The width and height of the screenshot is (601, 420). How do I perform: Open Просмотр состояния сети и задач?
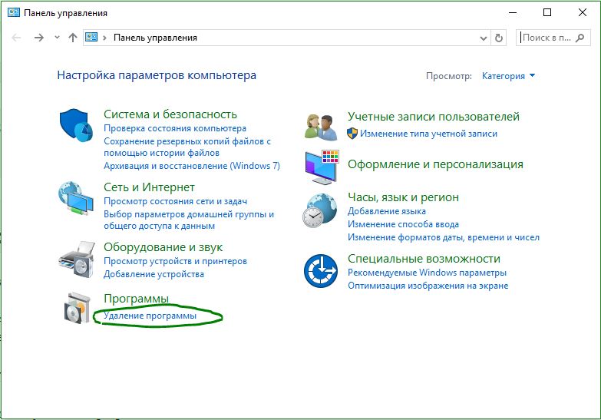pyautogui.click(x=175, y=201)
